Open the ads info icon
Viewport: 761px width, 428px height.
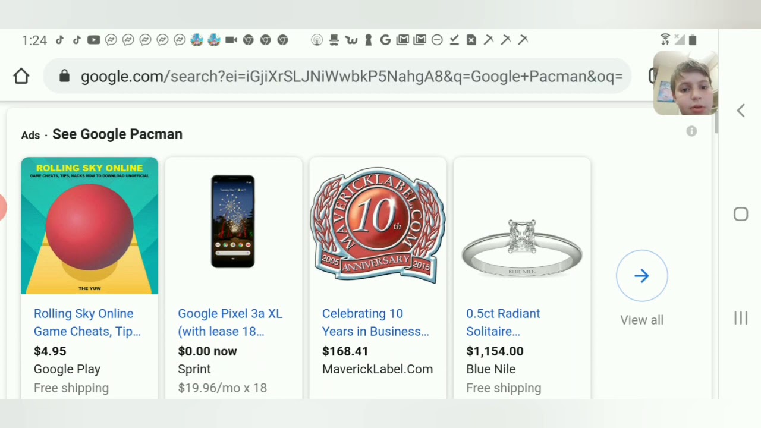pos(691,131)
